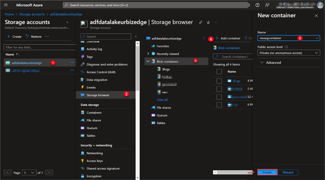This screenshot has width=325, height=180.
Task: Open Access keys from the sidebar
Action: [x=94, y=161]
